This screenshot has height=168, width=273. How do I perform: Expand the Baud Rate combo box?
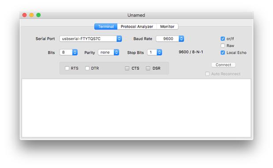tap(170, 39)
